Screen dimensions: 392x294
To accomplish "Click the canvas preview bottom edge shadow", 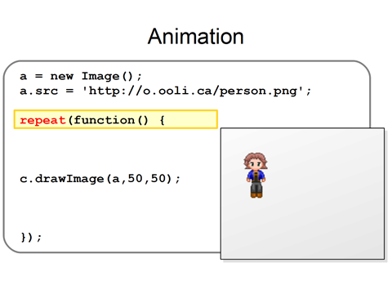I will [304, 261].
